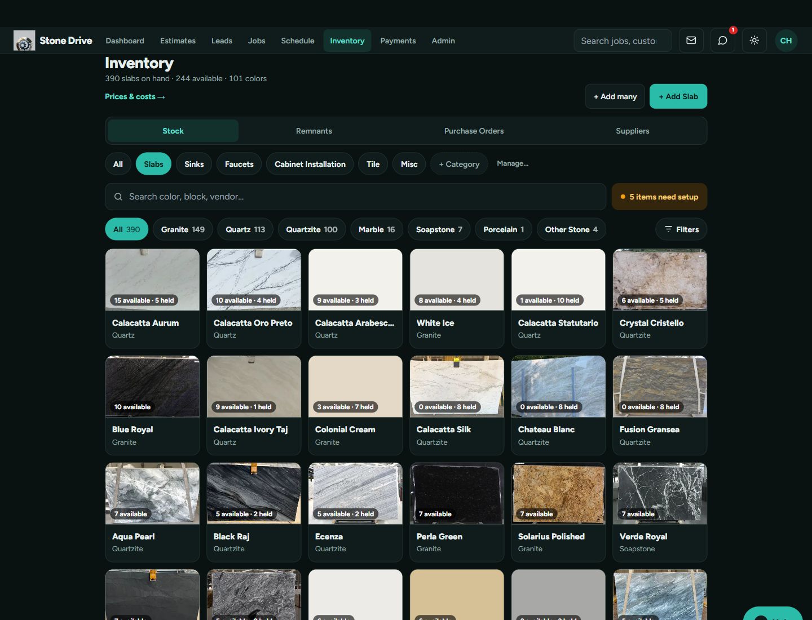The width and height of the screenshot is (812, 620).
Task: Click the Add many button
Action: tap(615, 96)
